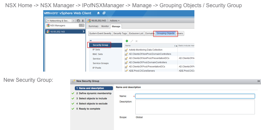Click the double-arrow icon on the dialog title bar
Viewport: 261px width, 130px height.
click(259, 81)
